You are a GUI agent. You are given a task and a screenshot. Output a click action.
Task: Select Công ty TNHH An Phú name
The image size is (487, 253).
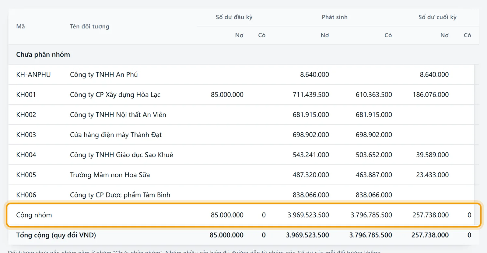[104, 74]
